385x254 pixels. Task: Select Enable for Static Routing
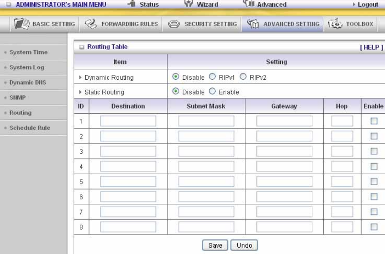click(x=212, y=92)
